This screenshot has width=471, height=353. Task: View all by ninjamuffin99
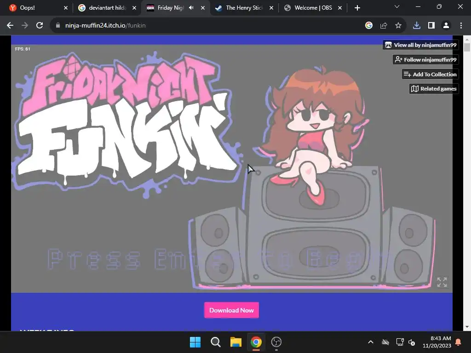click(420, 45)
